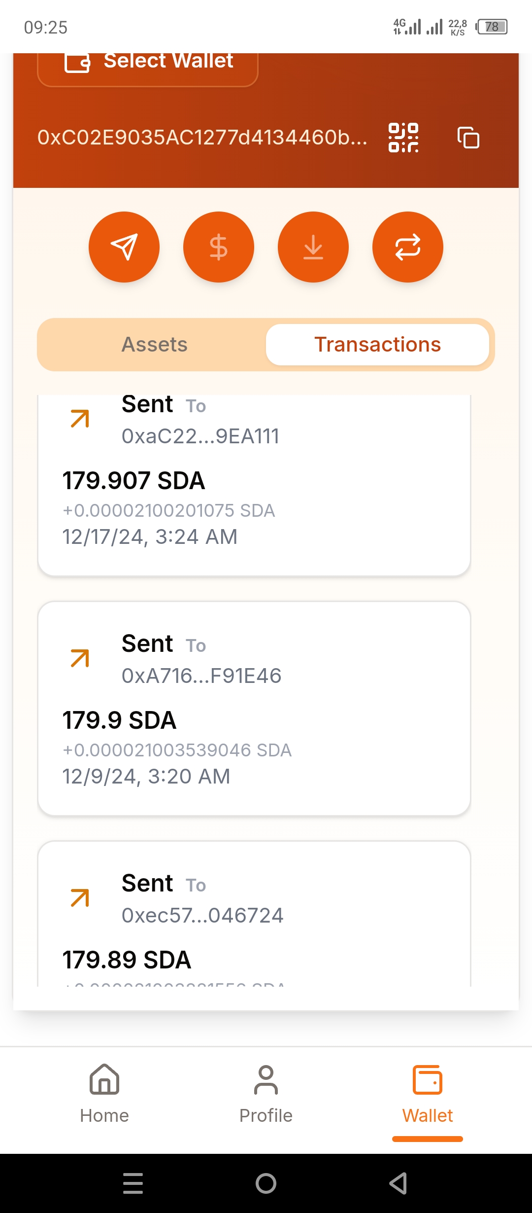
Task: Tap recipient address 0xaC22...9EA111
Action: [x=200, y=436]
